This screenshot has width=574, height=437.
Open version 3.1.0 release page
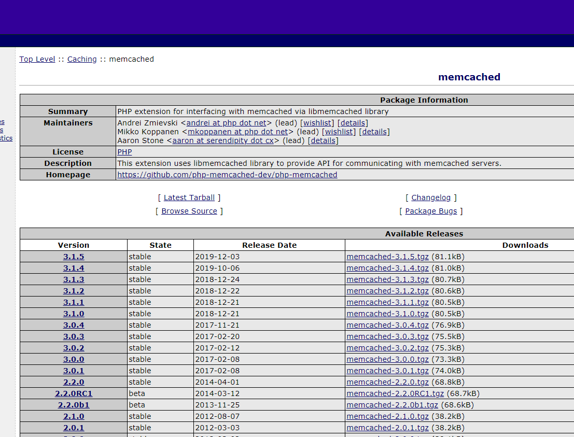point(74,314)
